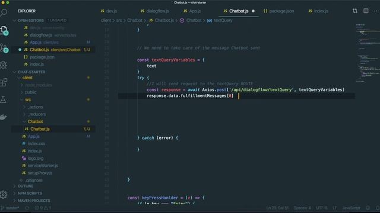Expand the NPM Scripts section
Image resolution: width=380 pixels, height=213 pixels.
click(30, 193)
